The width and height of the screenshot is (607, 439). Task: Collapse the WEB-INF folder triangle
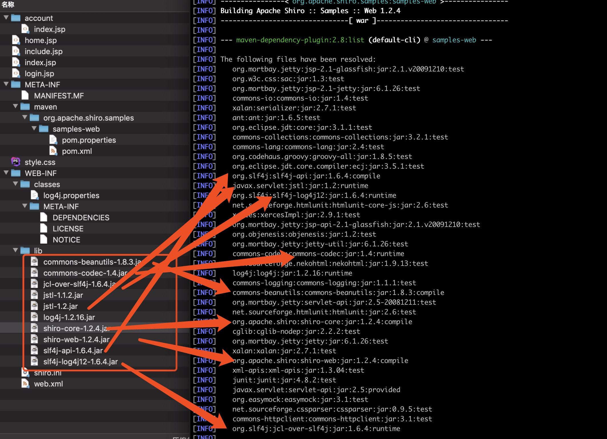pyautogui.click(x=6, y=173)
